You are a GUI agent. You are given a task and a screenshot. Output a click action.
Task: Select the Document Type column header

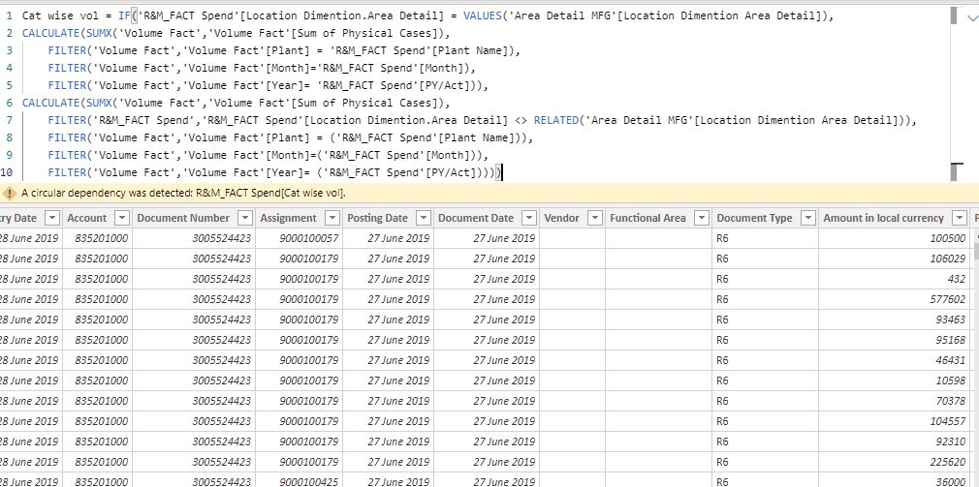(x=754, y=218)
